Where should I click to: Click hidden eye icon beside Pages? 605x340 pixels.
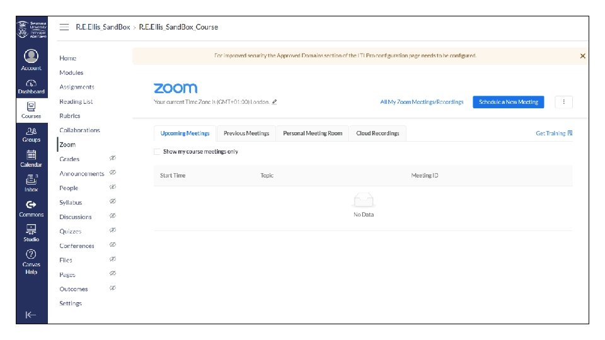[x=113, y=273]
